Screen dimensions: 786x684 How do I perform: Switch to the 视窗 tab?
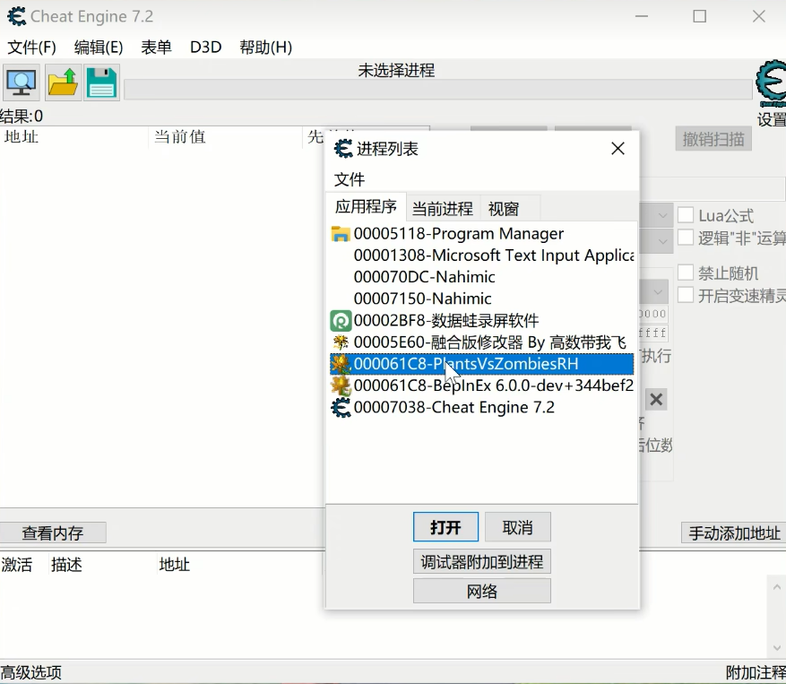tap(504, 209)
